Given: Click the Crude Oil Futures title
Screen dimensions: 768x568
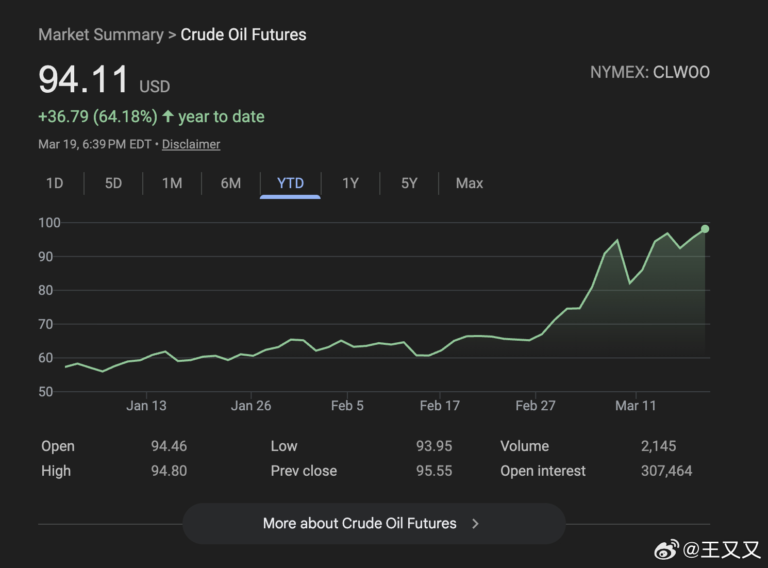Looking at the screenshot, I should coord(243,35).
